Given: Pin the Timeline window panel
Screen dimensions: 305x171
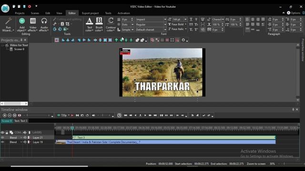Looking at the screenshot, I should (293, 110).
